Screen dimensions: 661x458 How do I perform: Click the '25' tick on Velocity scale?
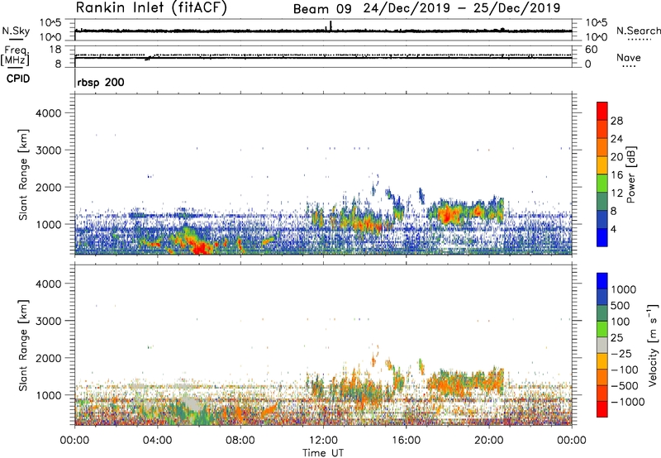[617, 338]
